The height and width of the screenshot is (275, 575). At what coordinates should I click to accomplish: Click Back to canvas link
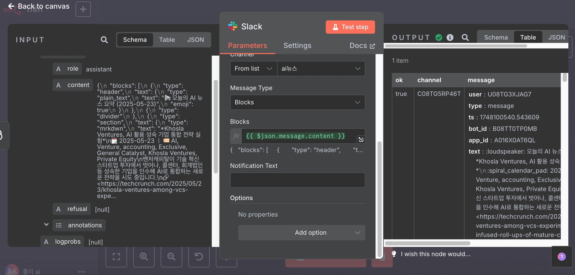39,6
